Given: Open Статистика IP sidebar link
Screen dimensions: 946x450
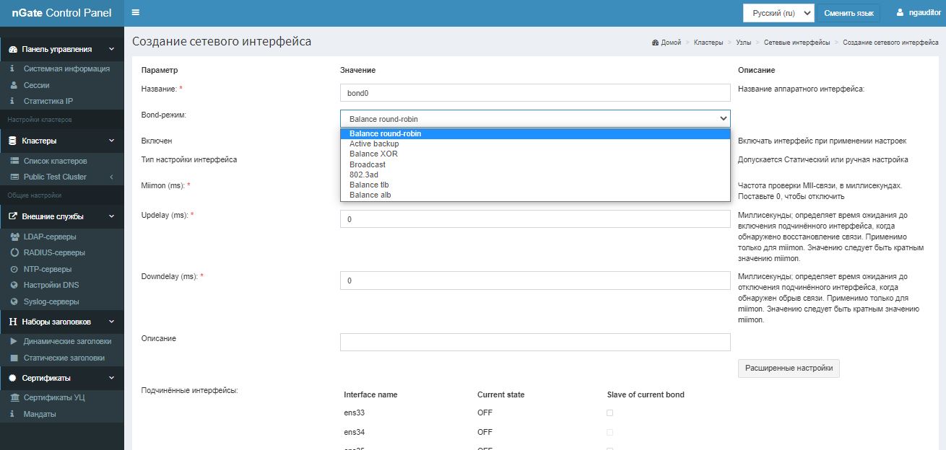Looking at the screenshot, I should click(48, 101).
